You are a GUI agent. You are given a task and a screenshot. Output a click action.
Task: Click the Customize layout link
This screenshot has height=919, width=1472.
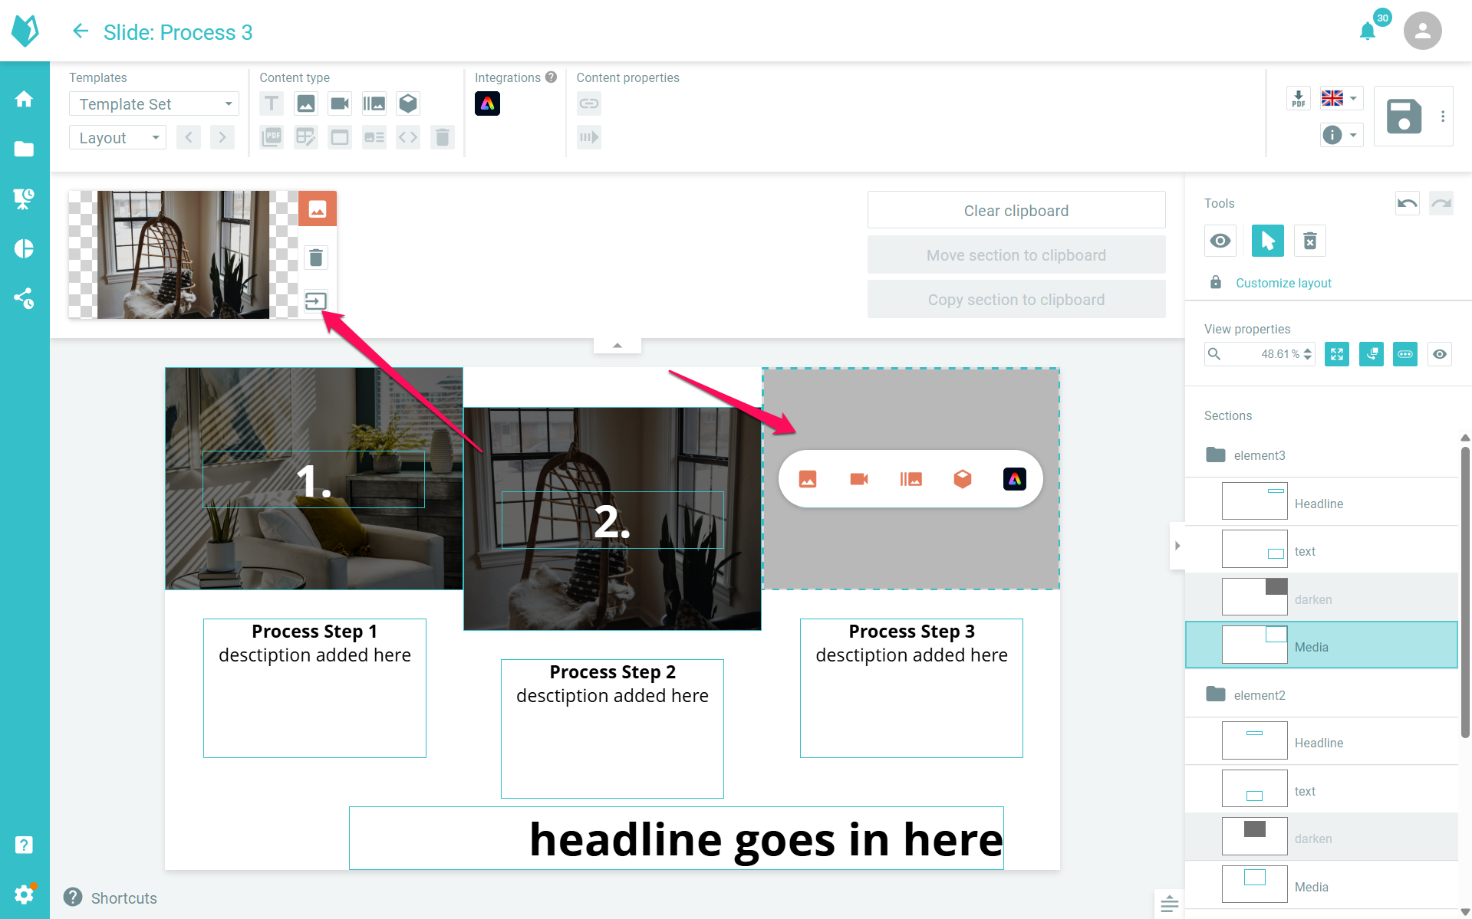1283,283
